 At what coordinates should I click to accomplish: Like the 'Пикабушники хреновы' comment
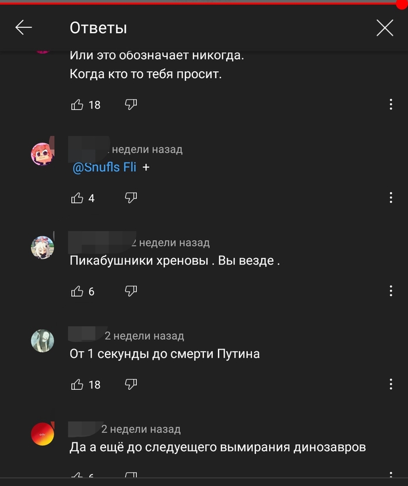point(77,291)
